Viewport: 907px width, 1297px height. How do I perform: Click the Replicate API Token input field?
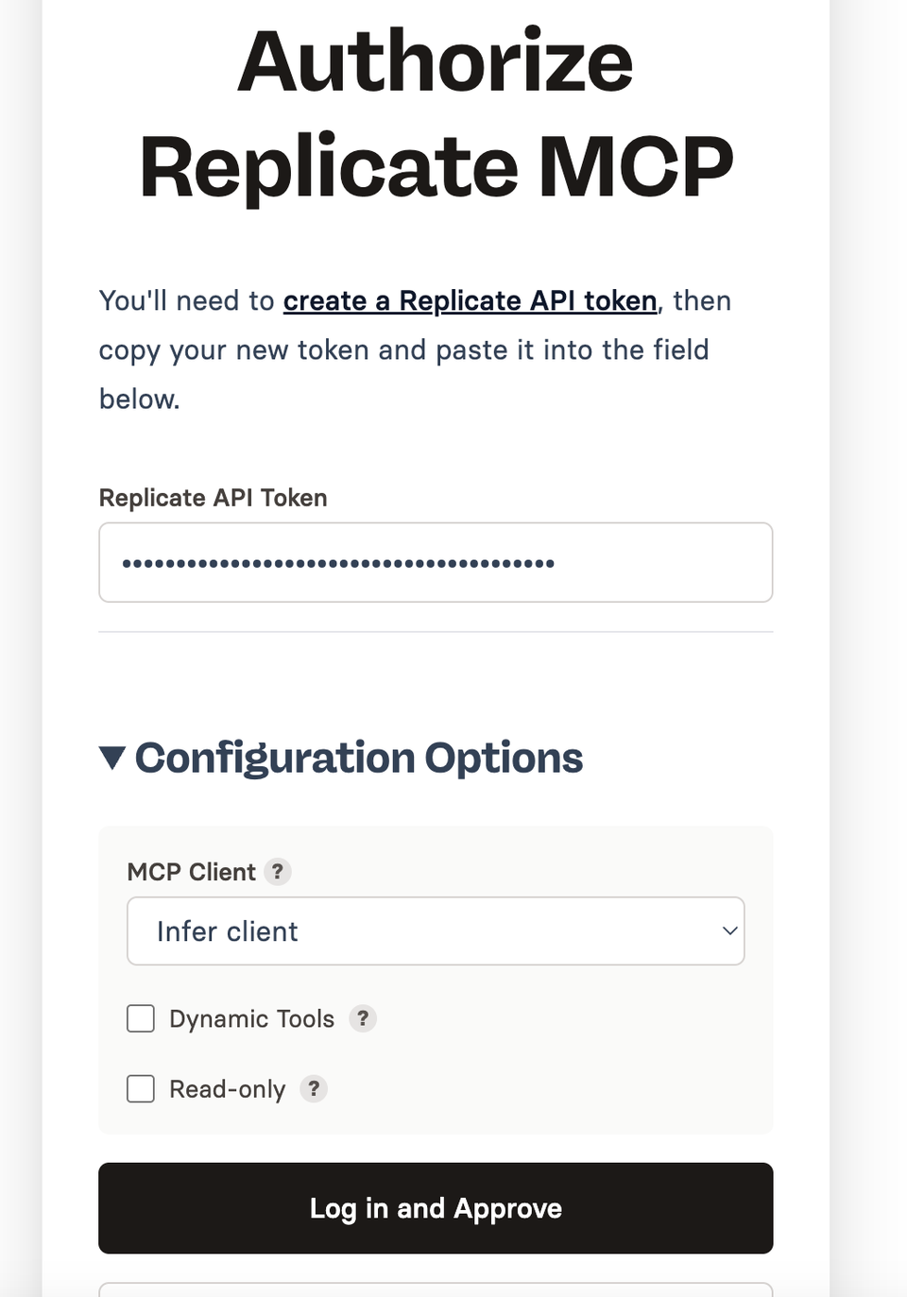(436, 561)
